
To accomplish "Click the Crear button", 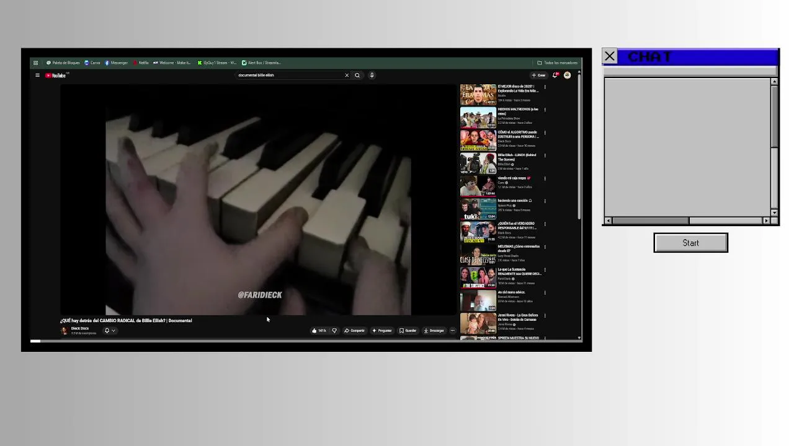I will point(538,76).
